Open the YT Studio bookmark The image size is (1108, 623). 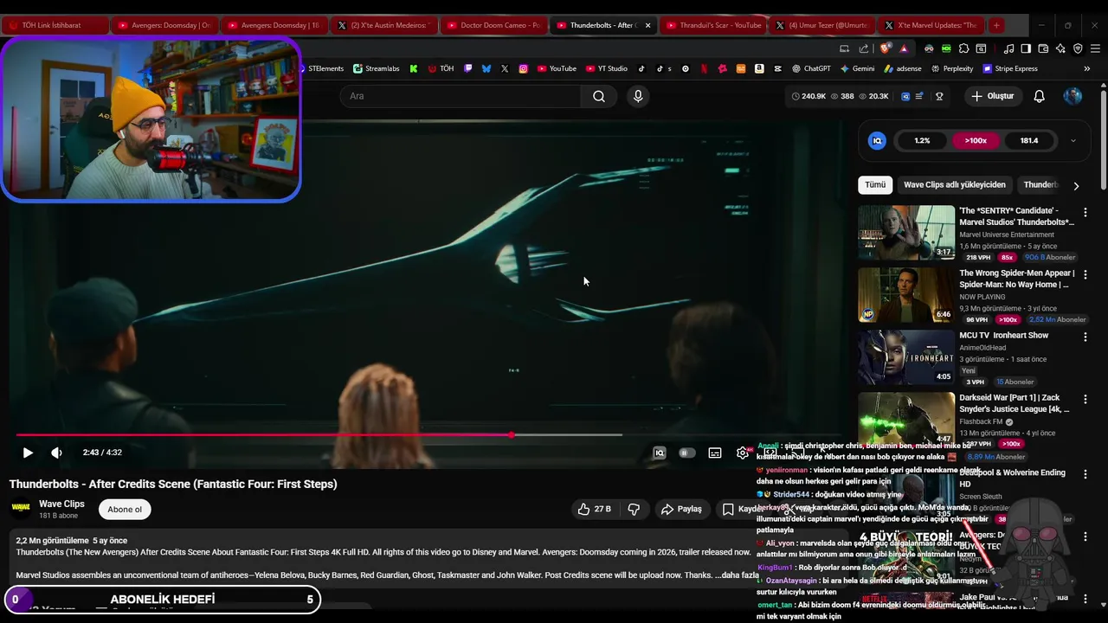(607, 68)
